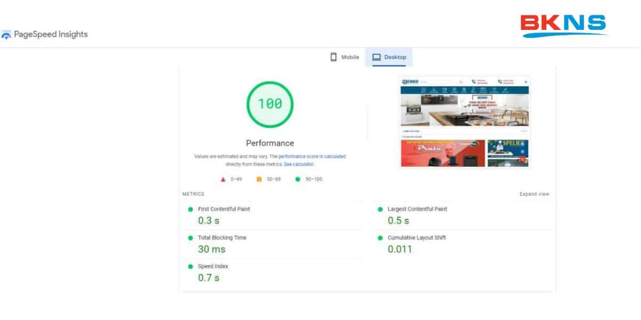
Task: Click the green dot beside Largest Contentful Paint
Action: click(x=380, y=210)
